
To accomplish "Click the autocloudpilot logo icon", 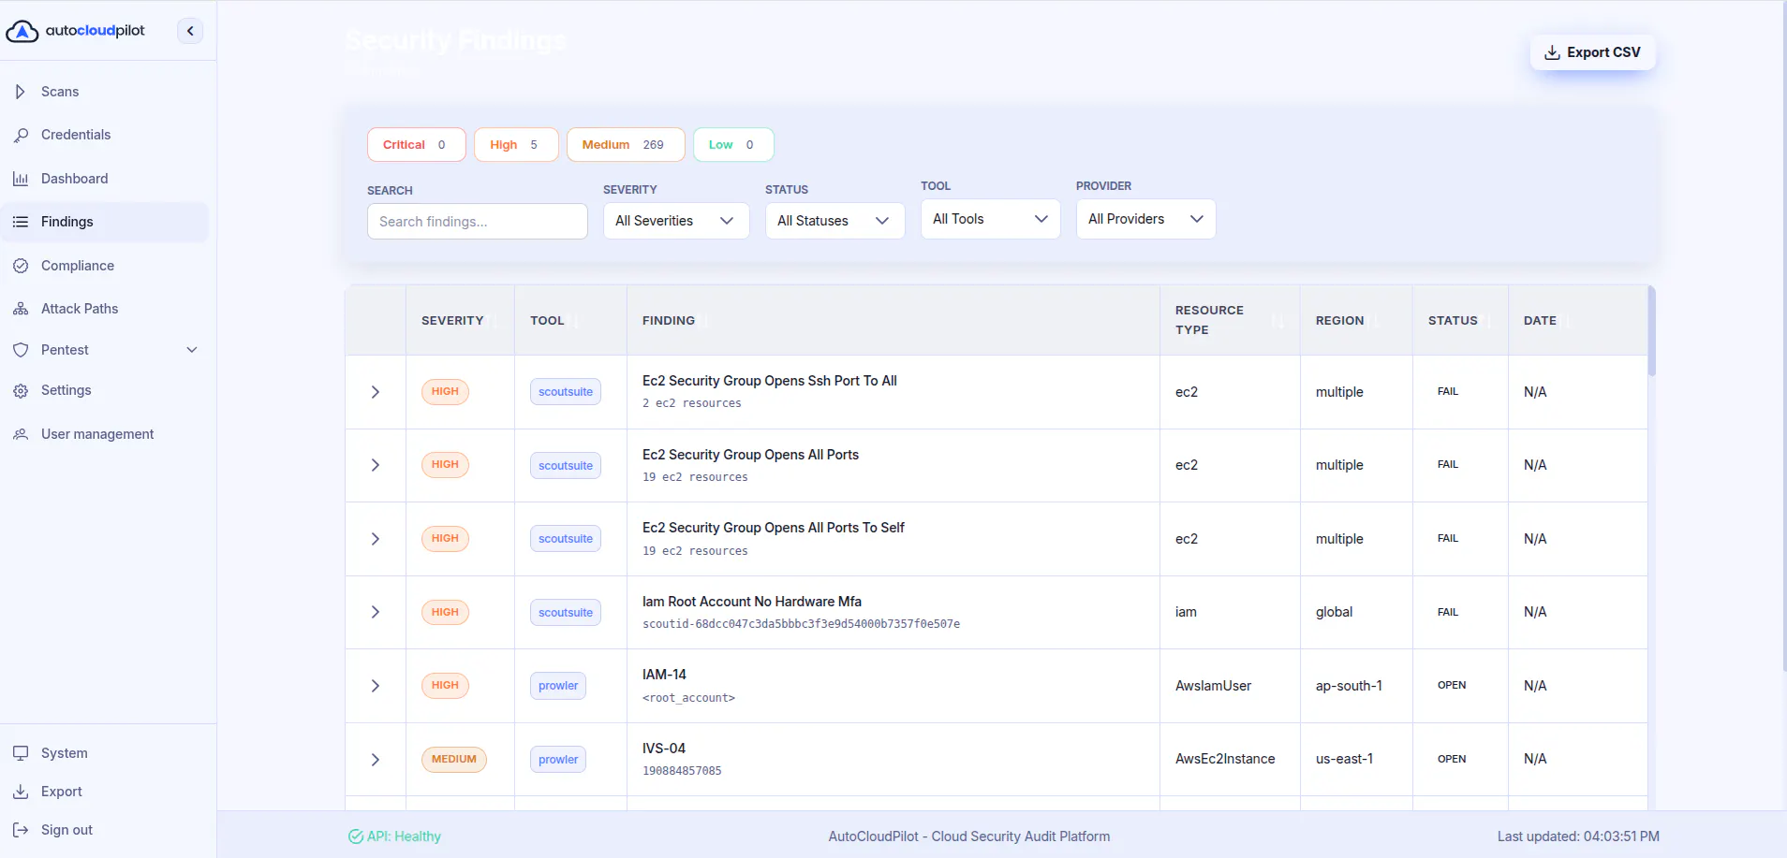I will 22,31.
